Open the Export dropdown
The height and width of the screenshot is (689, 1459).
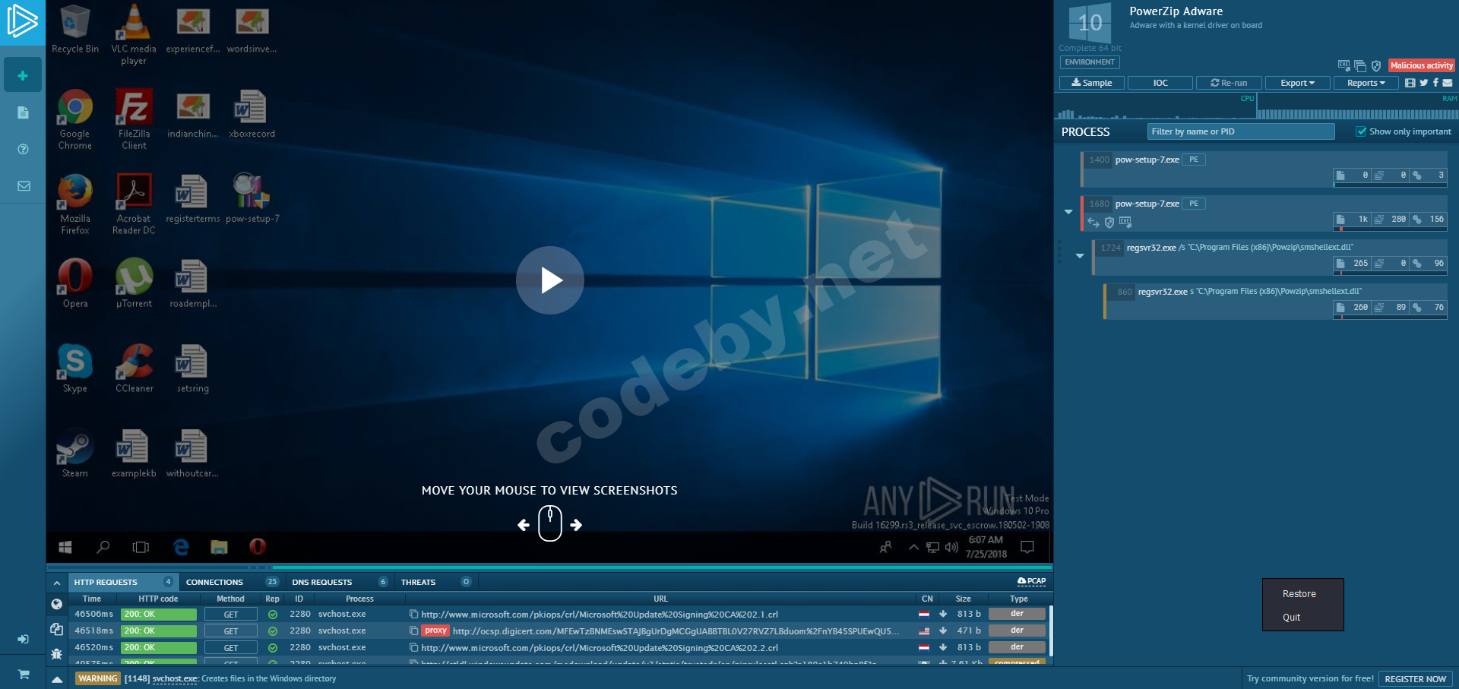1297,83
